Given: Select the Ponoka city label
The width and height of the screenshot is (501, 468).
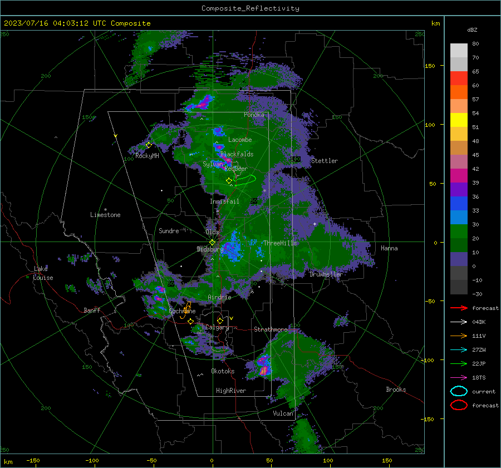Looking at the screenshot, I should pyautogui.click(x=254, y=115).
